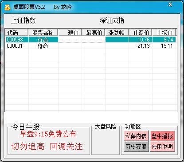Sort by the 止盈价 column header
This screenshot has width=184, height=162.
(x=141, y=33)
